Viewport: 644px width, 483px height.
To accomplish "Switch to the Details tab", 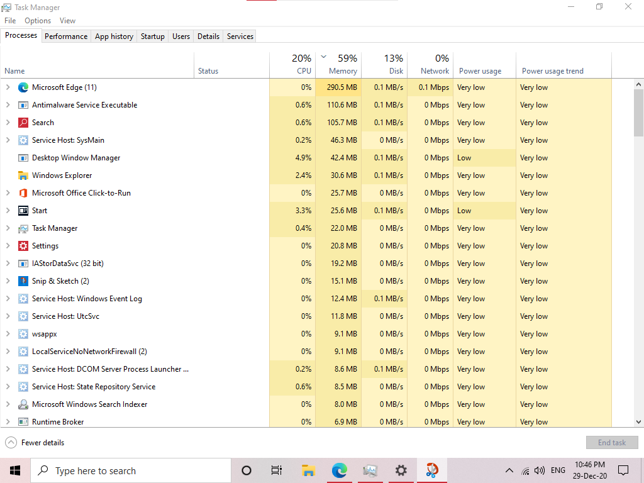I will coord(208,36).
